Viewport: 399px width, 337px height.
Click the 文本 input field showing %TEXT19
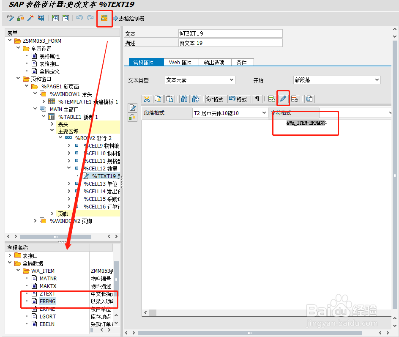tap(230, 33)
